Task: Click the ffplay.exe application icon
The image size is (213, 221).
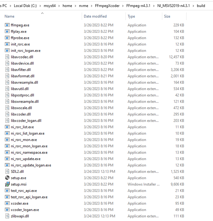Action: pyautogui.click(x=7, y=32)
